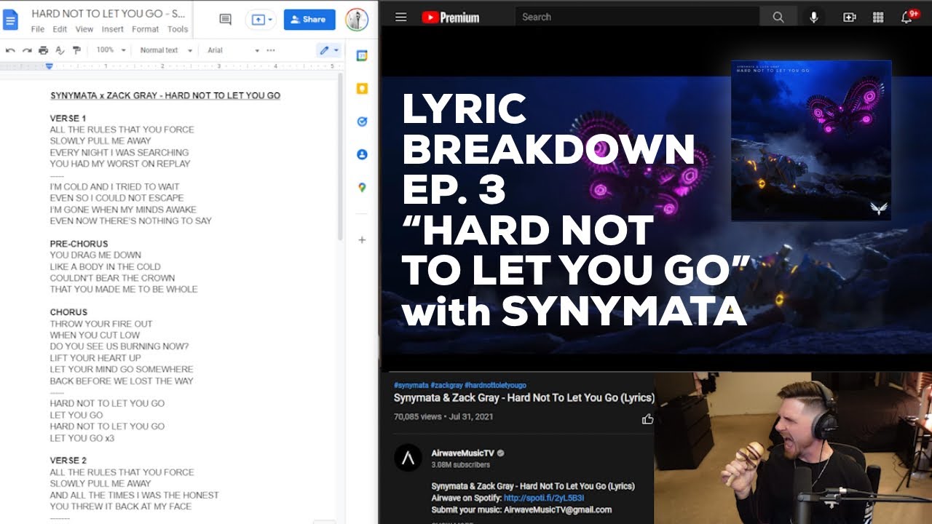Click the left indent marker on ruler
932x524 pixels.
coord(49,66)
